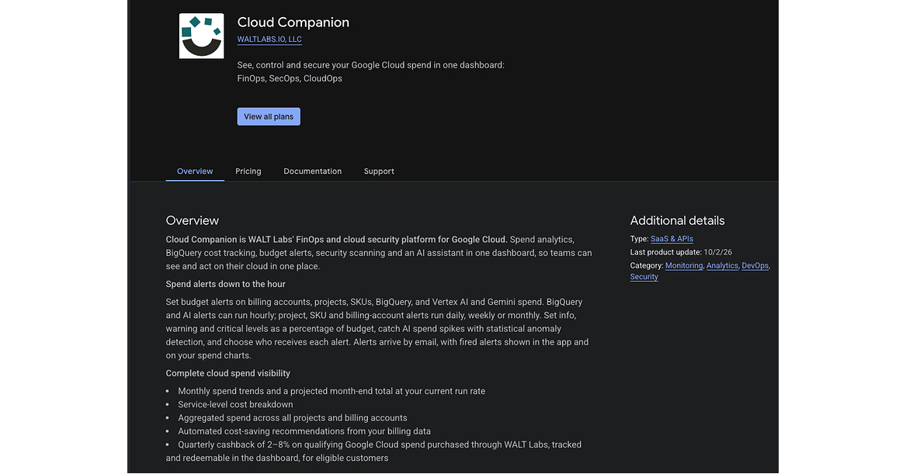This screenshot has width=906, height=474.
Task: Click the 'Quarterly cashback of 2–8%' bullet
Action: 374,452
